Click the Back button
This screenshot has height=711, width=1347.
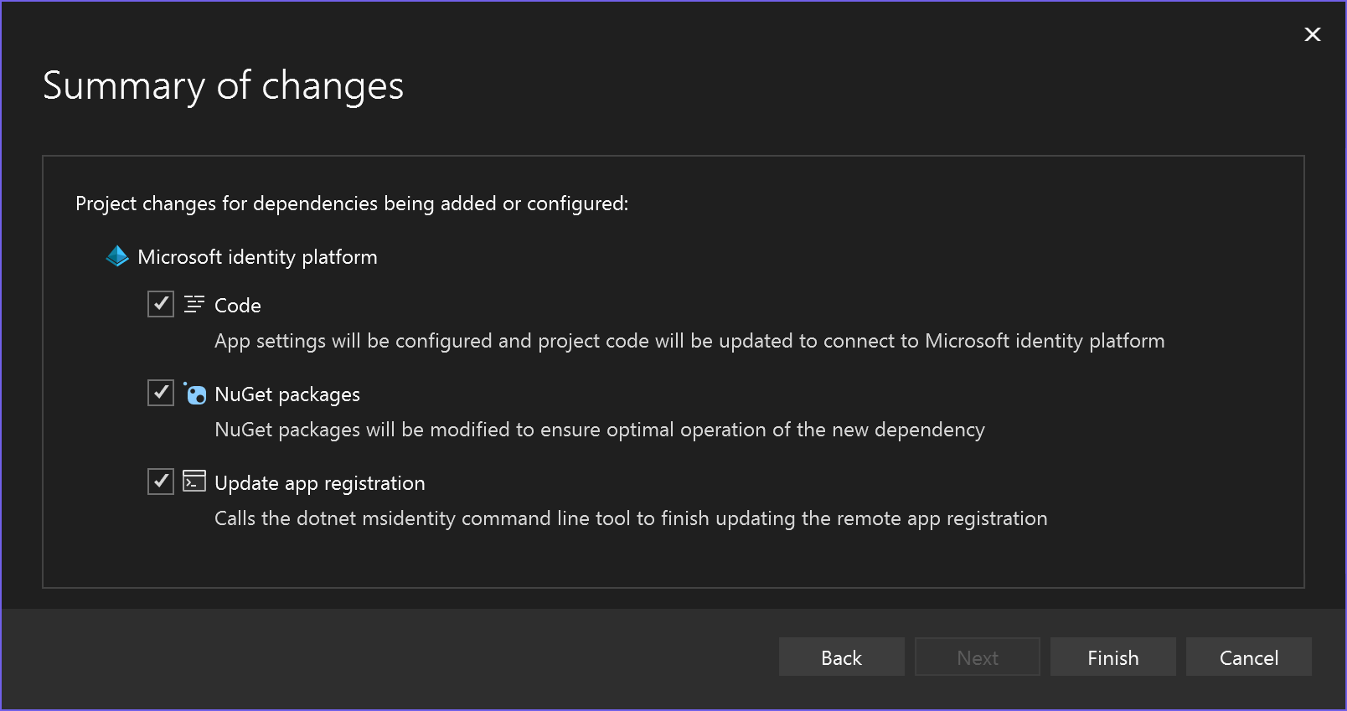click(841, 657)
